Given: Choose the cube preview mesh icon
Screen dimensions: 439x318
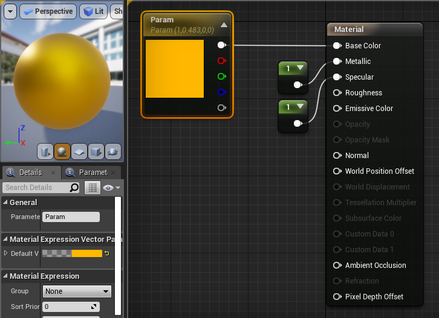Looking at the screenshot, I should [96, 151].
